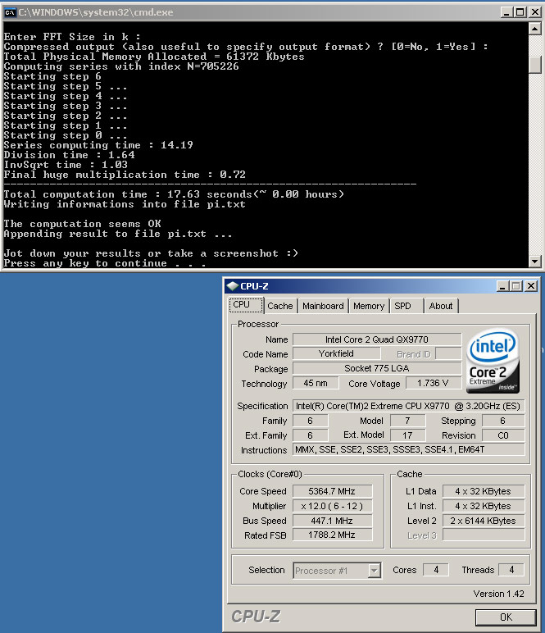Click the Core Voltage value '1.736 V'
545x633 pixels.
point(434,383)
